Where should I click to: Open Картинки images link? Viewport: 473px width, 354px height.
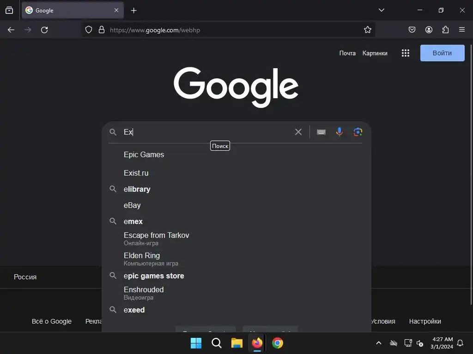(x=375, y=53)
